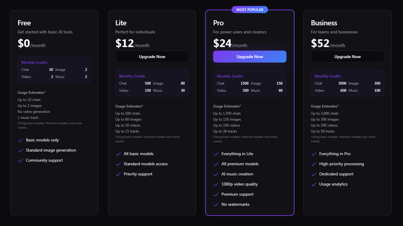Click the $12/month Lite price
Viewport: 403px width, 226px height.
(132, 43)
